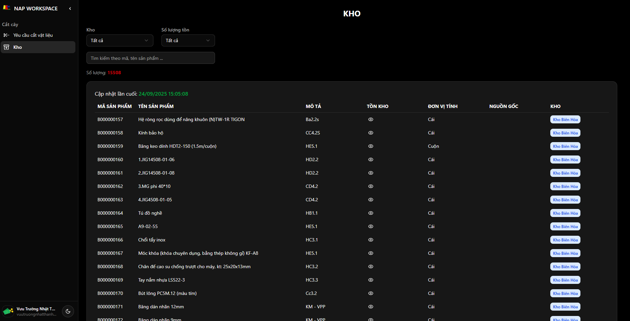Click the product search input field
This screenshot has width=630, height=321.
[x=150, y=58]
